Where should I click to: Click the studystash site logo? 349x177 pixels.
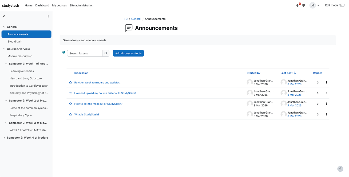[x=11, y=5]
